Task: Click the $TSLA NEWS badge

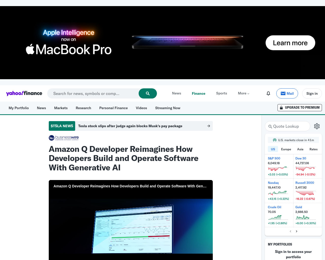Action: pyautogui.click(x=62, y=126)
